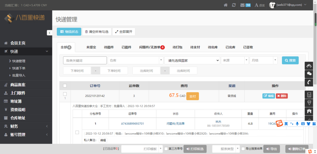The height and width of the screenshot is (154, 317).
Task: Expand the 财务 sidebar menu
Action: click(26, 126)
